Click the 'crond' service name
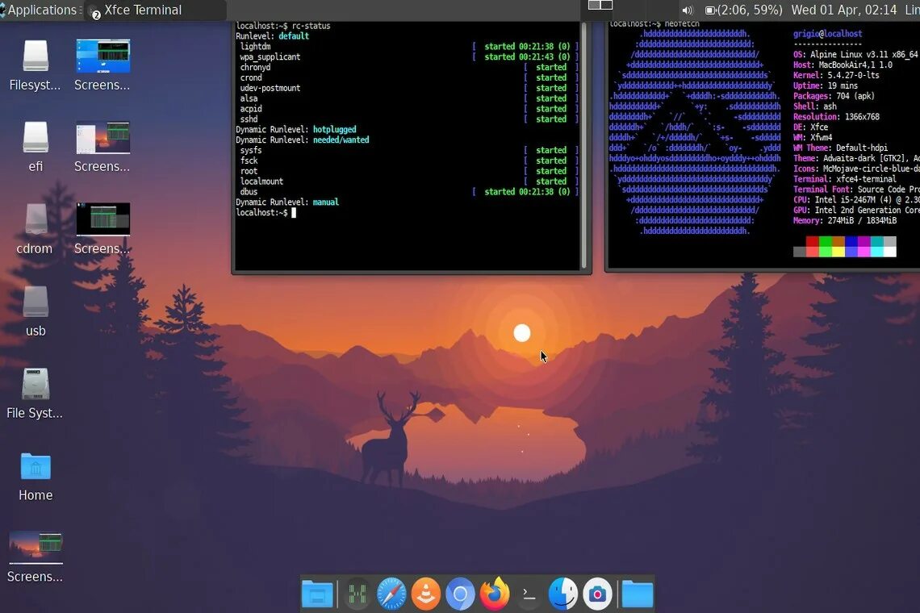 251,77
